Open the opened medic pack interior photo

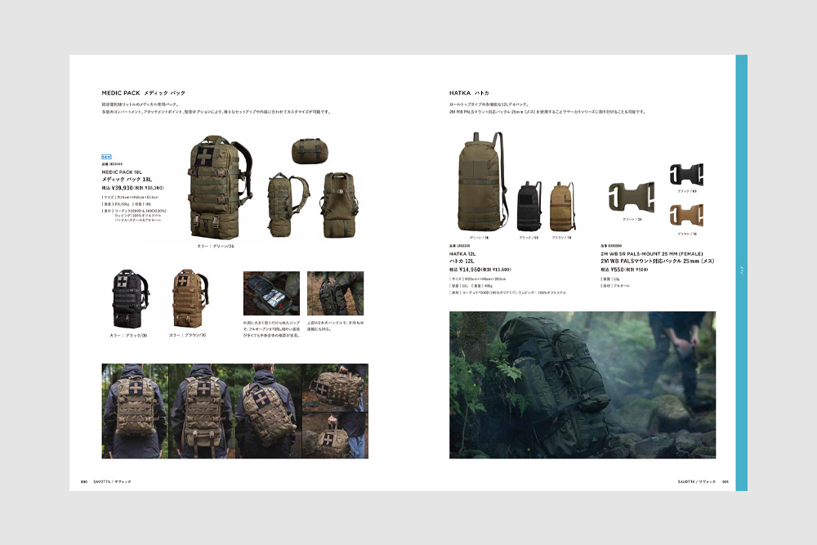point(271,293)
